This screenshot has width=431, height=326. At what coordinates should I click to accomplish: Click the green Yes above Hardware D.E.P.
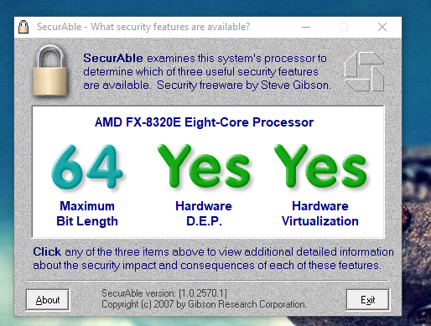pos(204,166)
